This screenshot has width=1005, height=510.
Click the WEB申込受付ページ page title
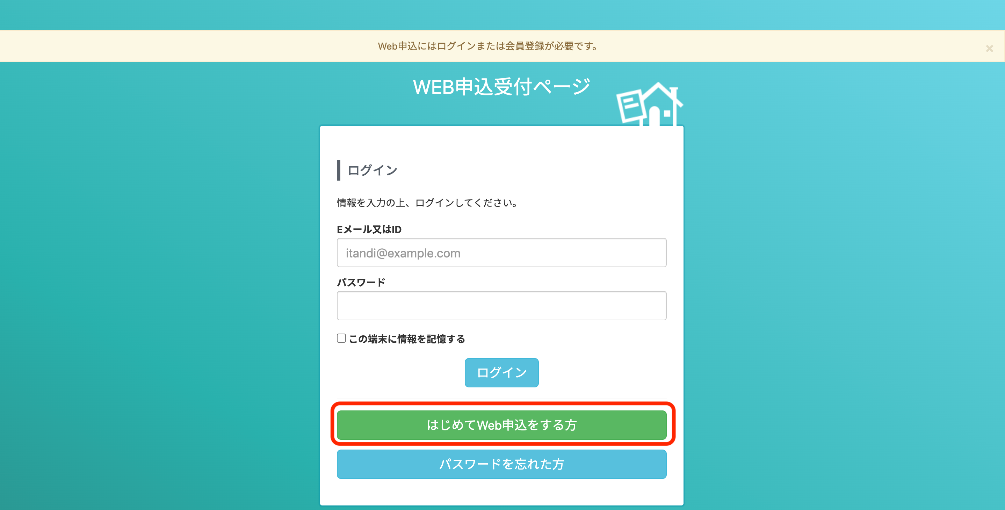coord(501,87)
